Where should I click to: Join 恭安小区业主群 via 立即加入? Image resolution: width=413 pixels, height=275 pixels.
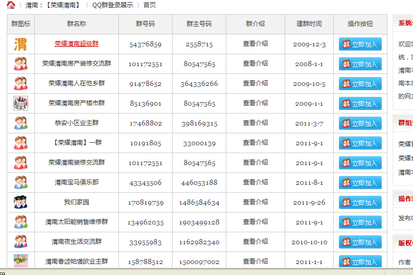(x=360, y=123)
